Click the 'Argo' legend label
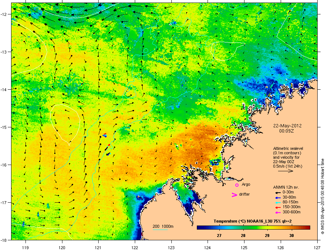The width and height of the screenshot is (325, 251). click(x=246, y=184)
